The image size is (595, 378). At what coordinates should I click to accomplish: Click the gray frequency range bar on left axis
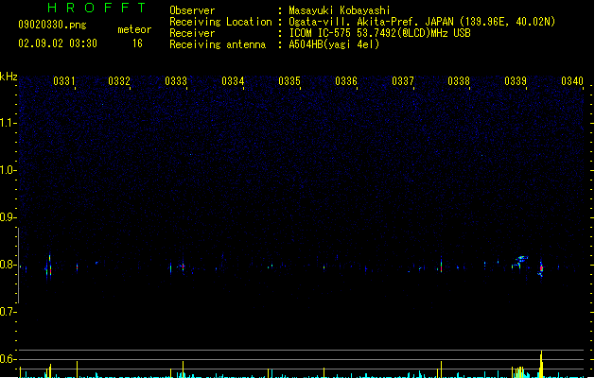point(19,266)
